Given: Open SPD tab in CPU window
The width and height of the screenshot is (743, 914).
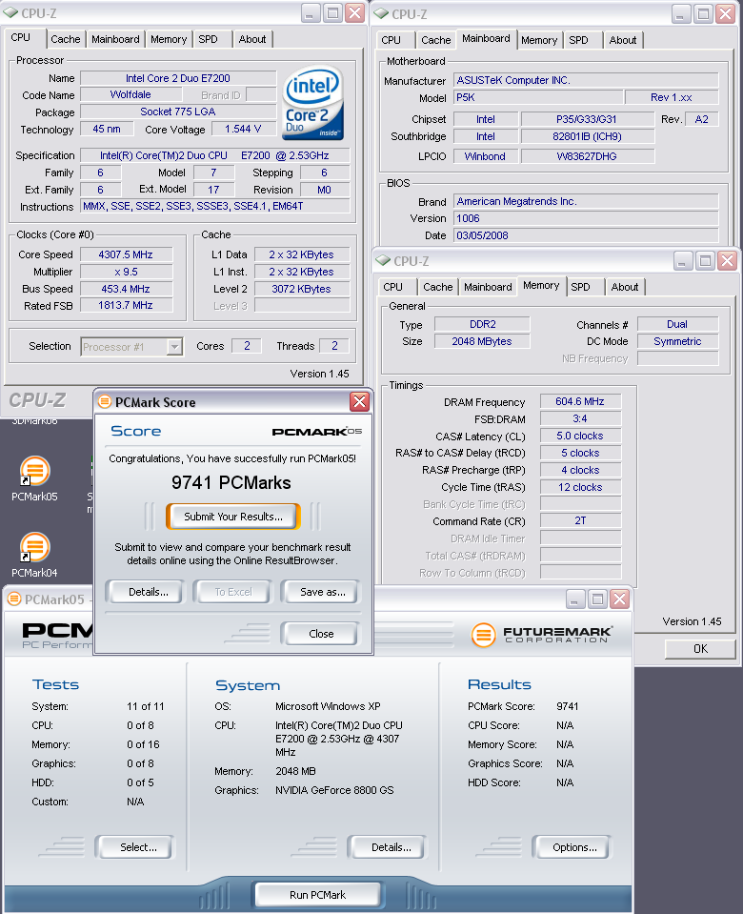Looking at the screenshot, I should pyautogui.click(x=208, y=39).
